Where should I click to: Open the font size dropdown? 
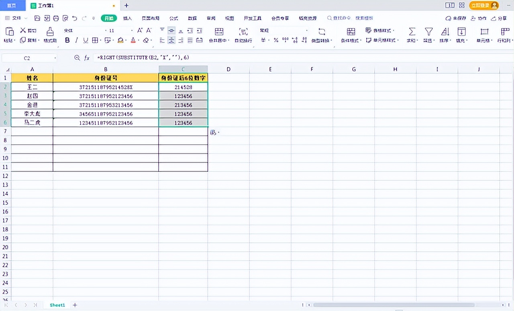coord(131,30)
